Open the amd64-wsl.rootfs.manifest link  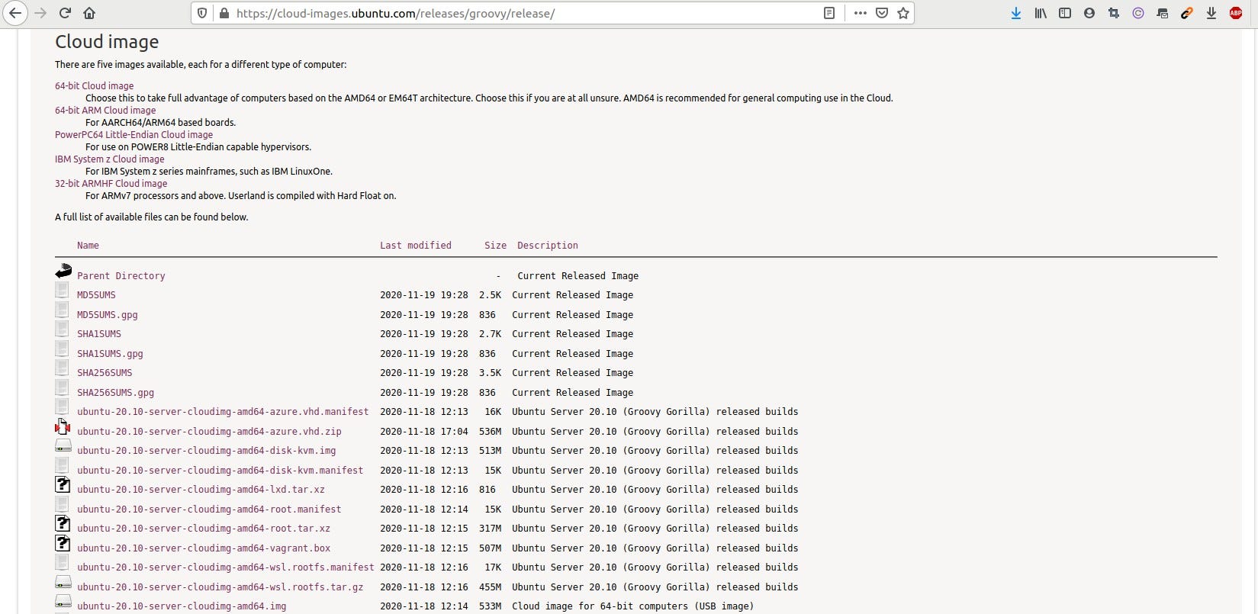pos(226,567)
